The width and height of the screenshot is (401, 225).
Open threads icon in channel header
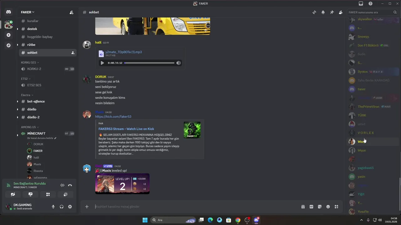pos(314,12)
